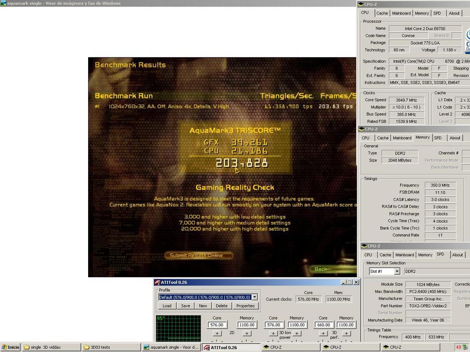
Task: Click the 3D low power Memory input field
Action: tap(297, 325)
